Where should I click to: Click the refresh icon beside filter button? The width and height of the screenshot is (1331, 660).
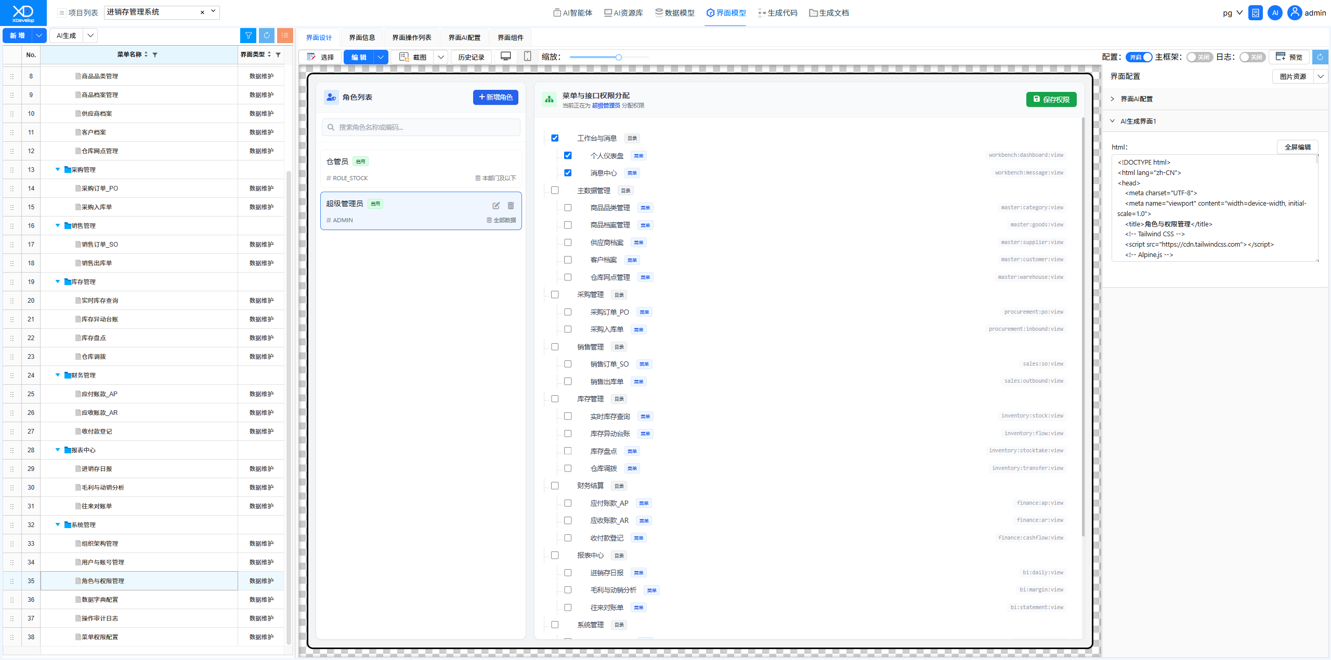tap(267, 35)
